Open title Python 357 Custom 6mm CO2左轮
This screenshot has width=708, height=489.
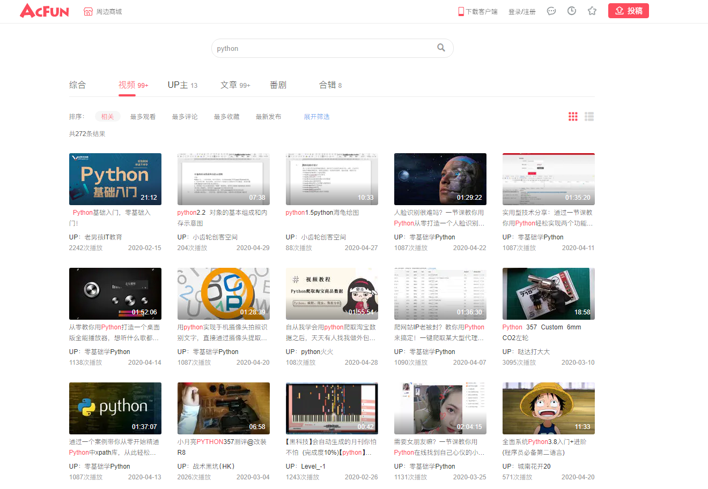[542, 333]
